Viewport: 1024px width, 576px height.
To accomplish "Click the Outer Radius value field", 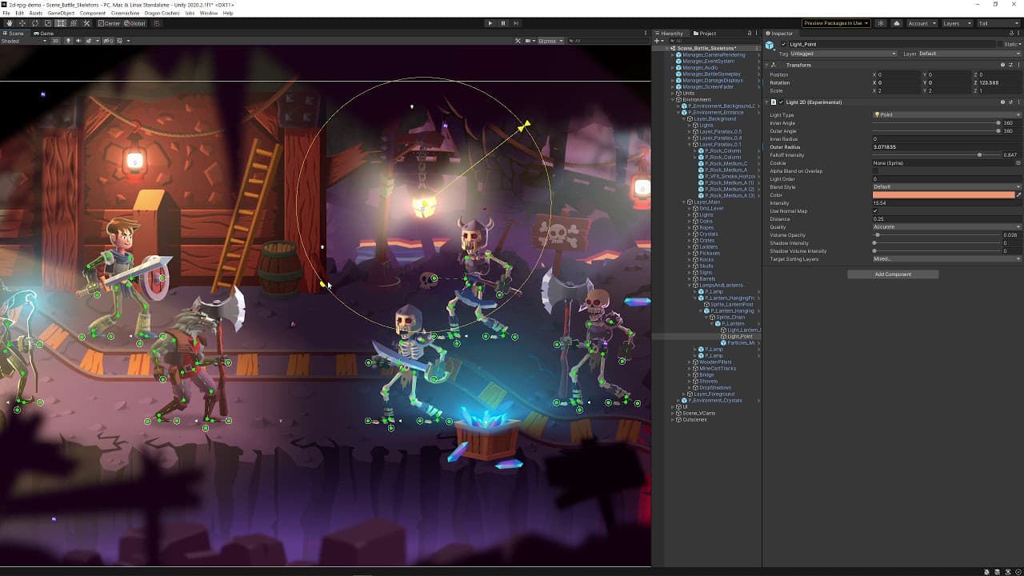I will (946, 147).
